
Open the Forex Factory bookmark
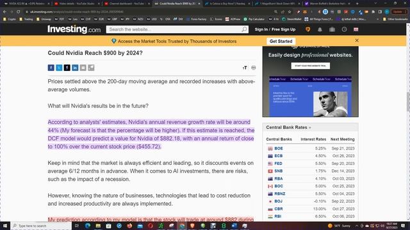click(196, 19)
